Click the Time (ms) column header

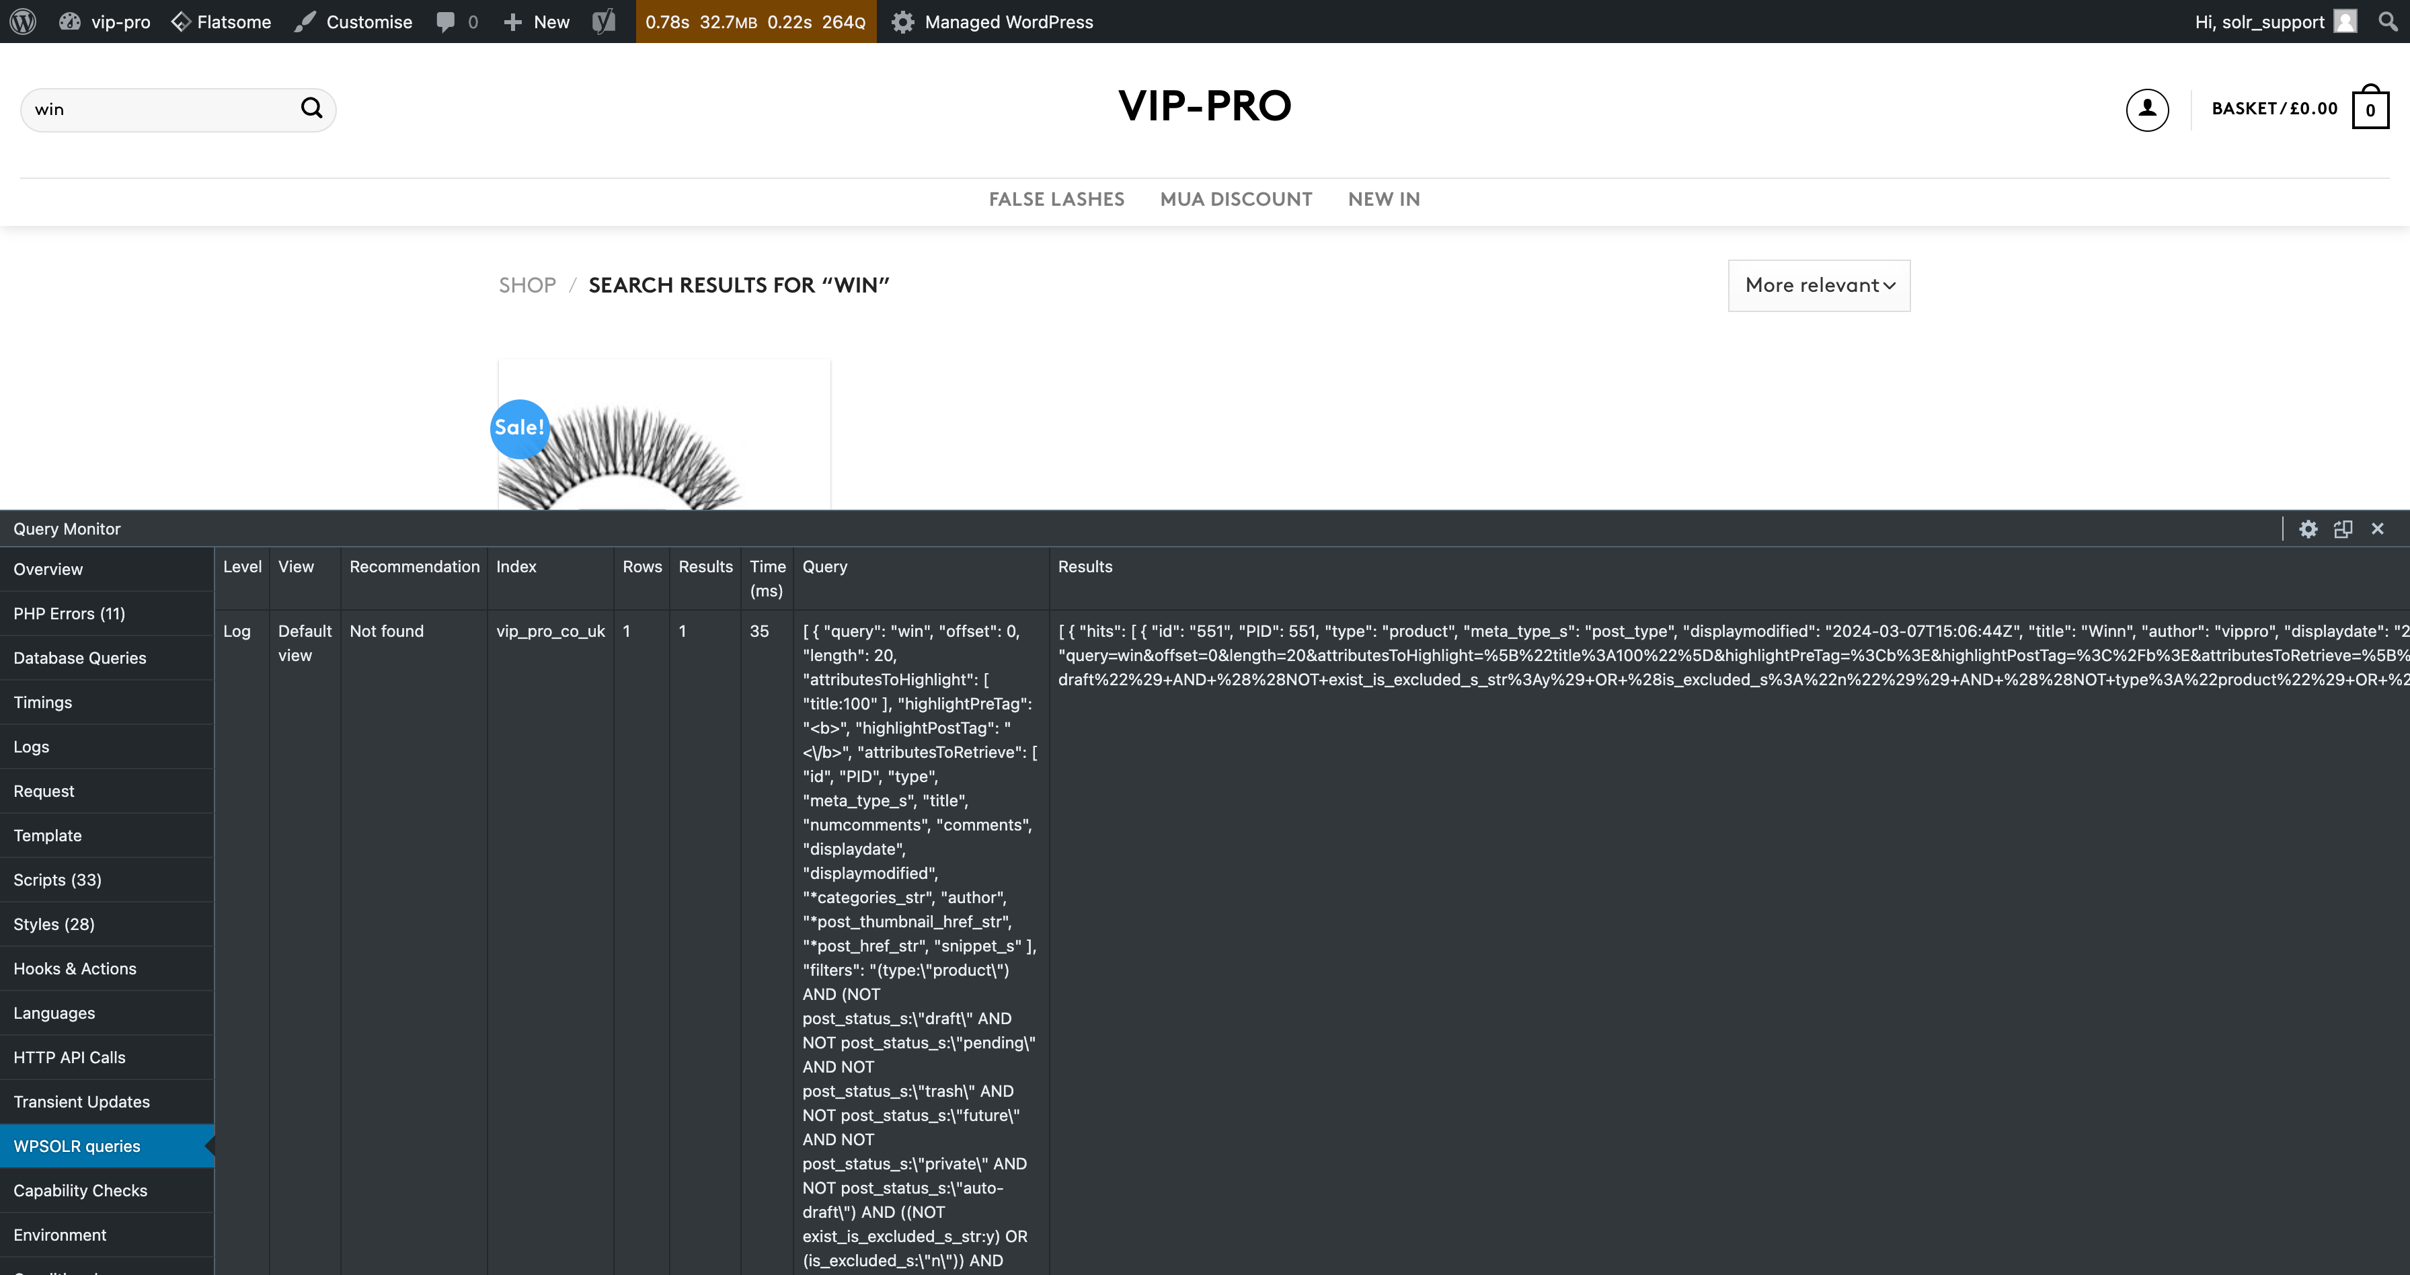pos(767,579)
